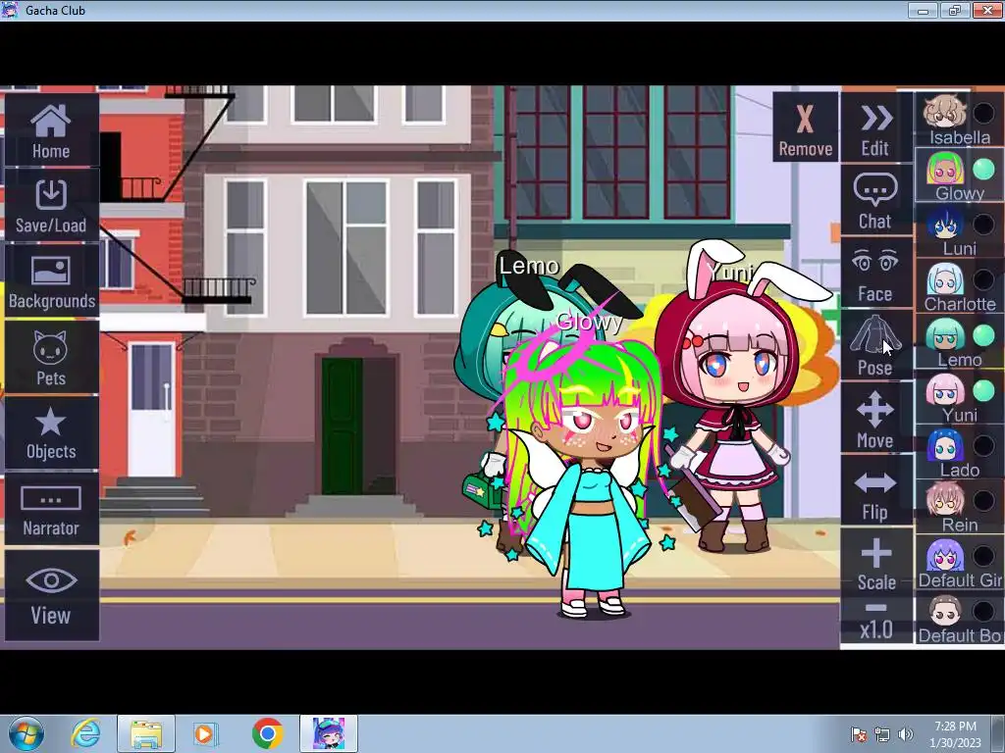Open the Windows Start menu
The height and width of the screenshot is (753, 1005).
pyautogui.click(x=26, y=733)
